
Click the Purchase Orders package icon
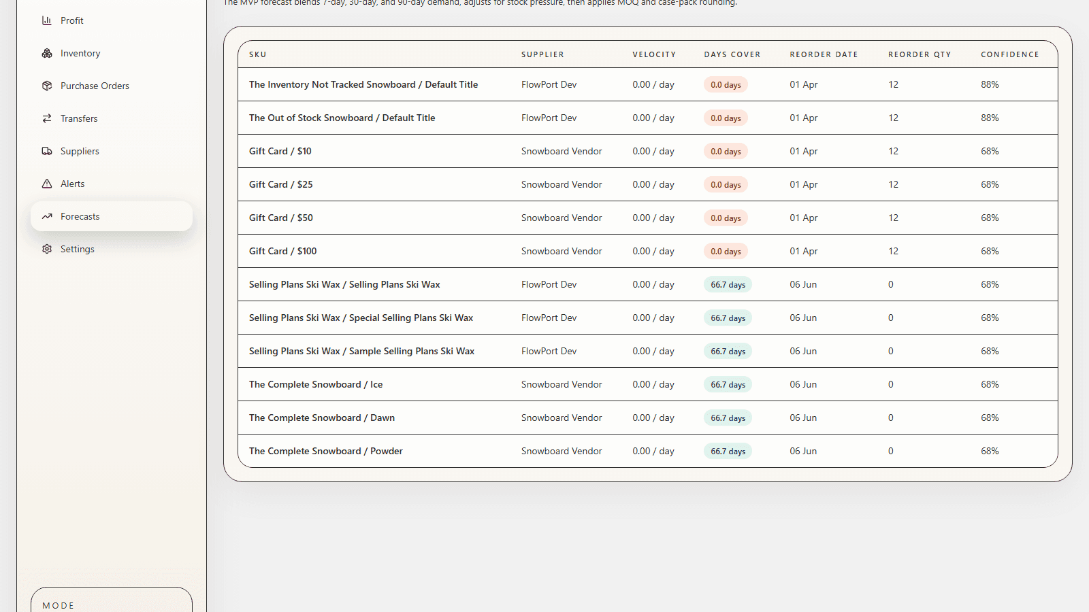(x=47, y=86)
